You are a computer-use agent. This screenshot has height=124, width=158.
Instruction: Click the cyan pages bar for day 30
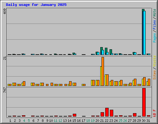(144, 33)
